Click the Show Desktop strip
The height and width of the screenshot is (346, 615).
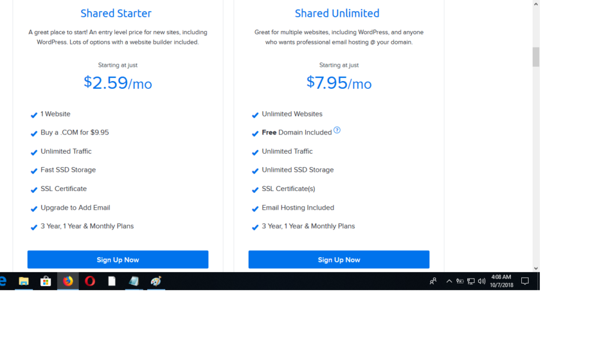(x=539, y=281)
